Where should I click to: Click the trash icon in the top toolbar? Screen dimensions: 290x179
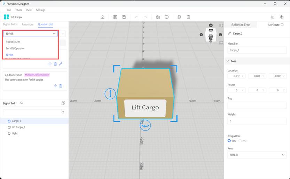[188, 17]
